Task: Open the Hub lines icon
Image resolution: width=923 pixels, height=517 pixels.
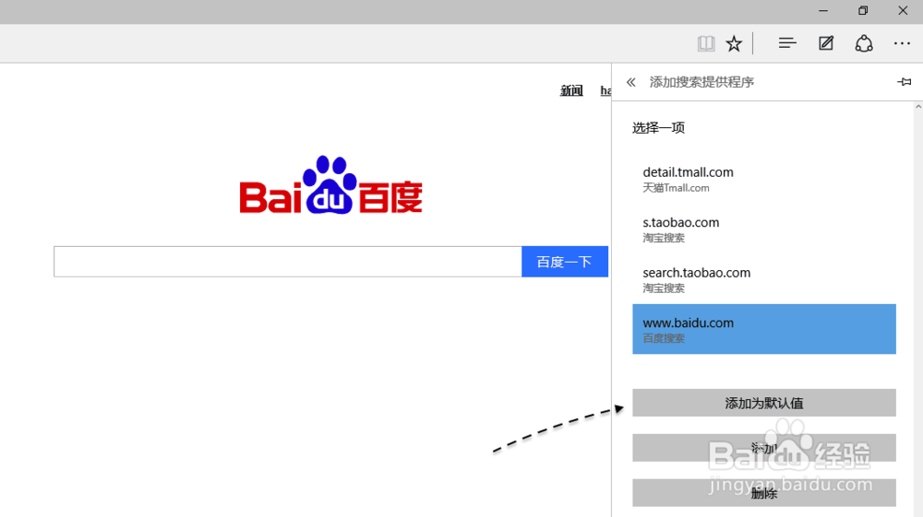Action: click(x=787, y=43)
